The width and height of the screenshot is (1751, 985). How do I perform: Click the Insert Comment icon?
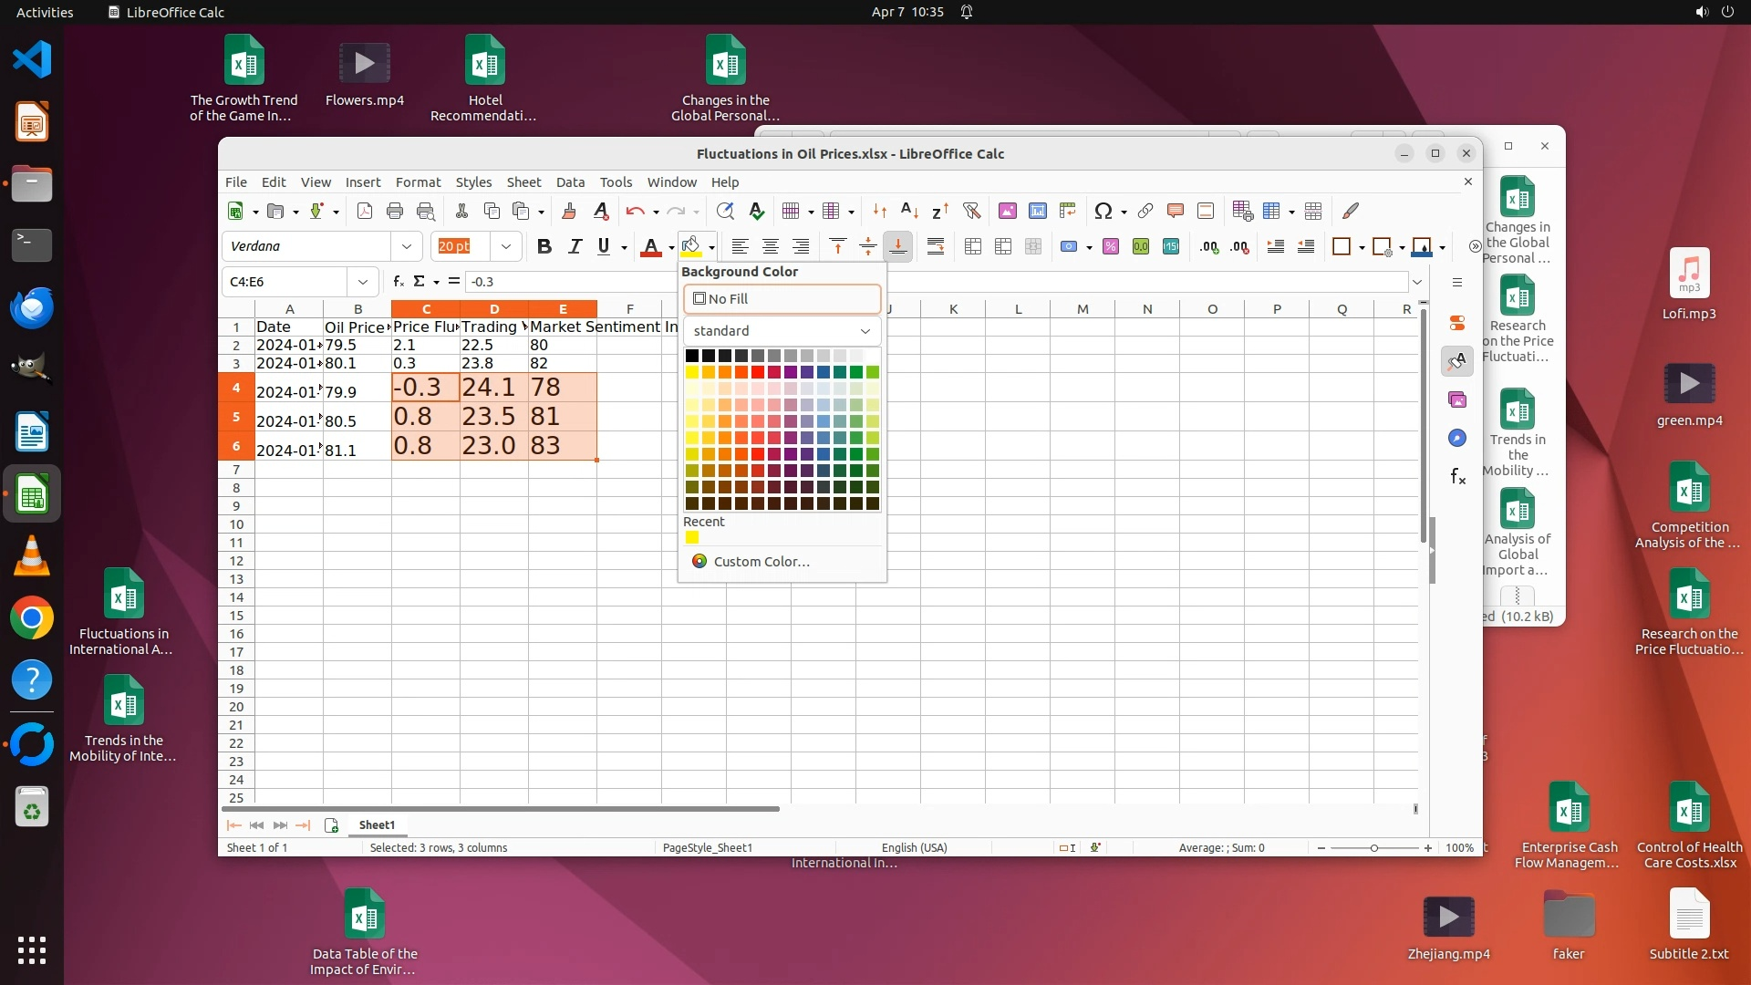pyautogui.click(x=1176, y=212)
